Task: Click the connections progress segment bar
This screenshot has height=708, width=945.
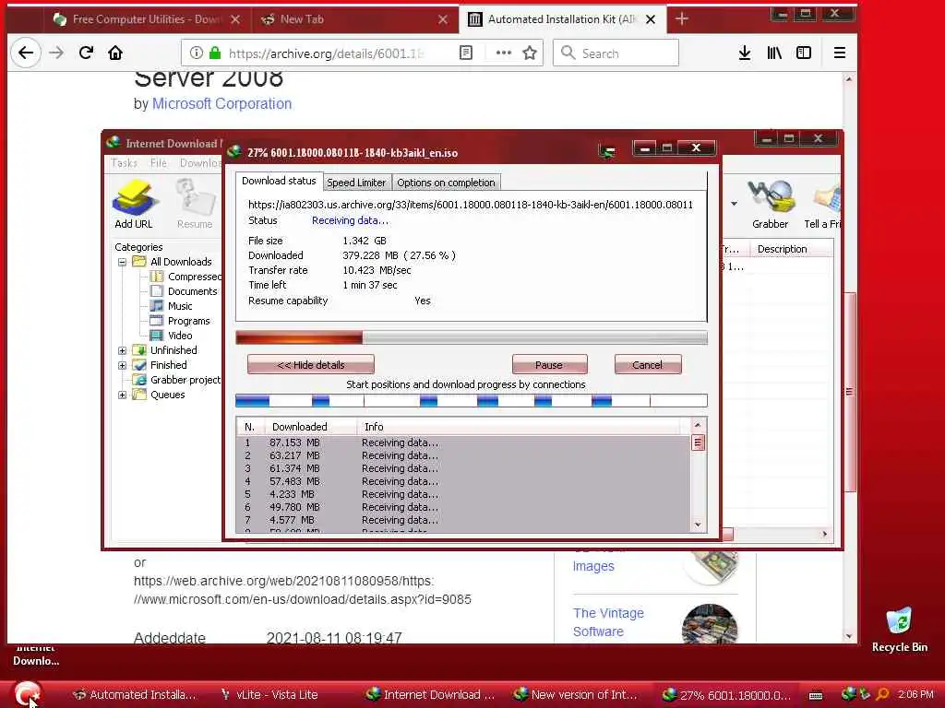Action: pos(472,400)
